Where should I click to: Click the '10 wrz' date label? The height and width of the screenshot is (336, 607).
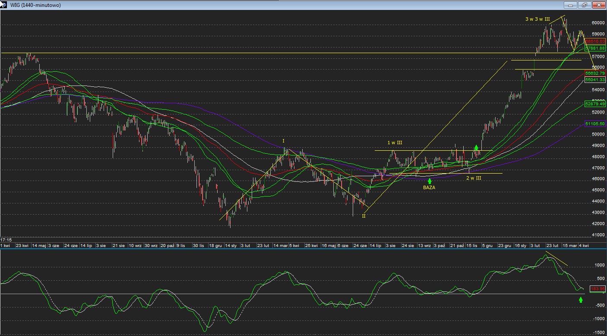(x=135, y=245)
